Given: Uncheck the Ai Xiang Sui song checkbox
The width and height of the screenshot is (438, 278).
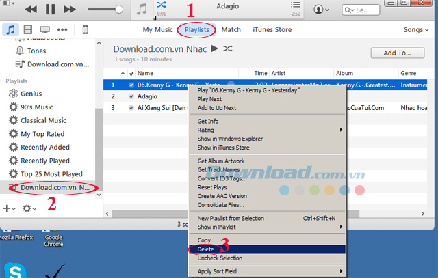Looking at the screenshot, I should [131, 108].
